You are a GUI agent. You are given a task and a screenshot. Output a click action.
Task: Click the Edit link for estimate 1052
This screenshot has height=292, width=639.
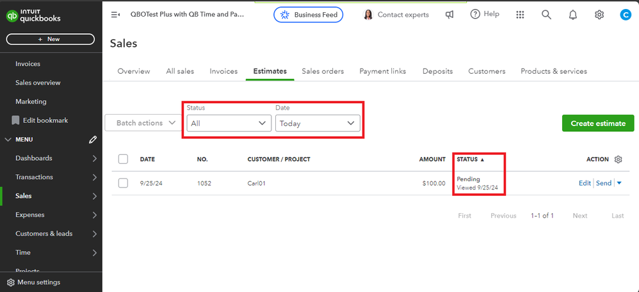point(585,183)
